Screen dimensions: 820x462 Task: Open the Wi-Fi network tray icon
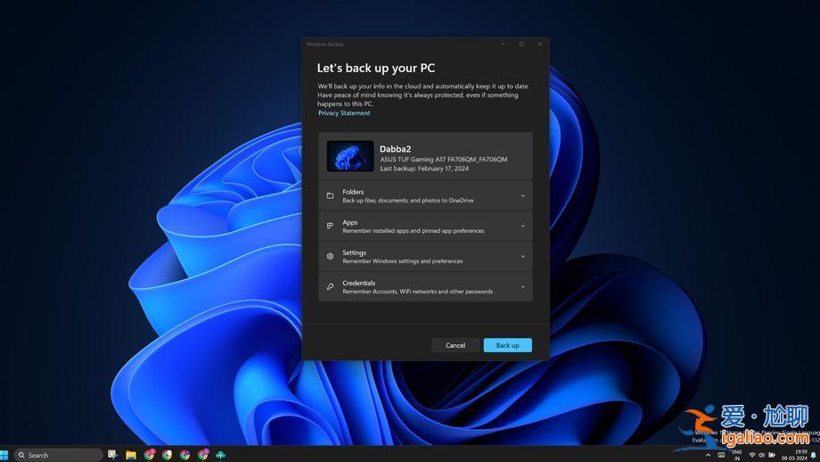752,455
